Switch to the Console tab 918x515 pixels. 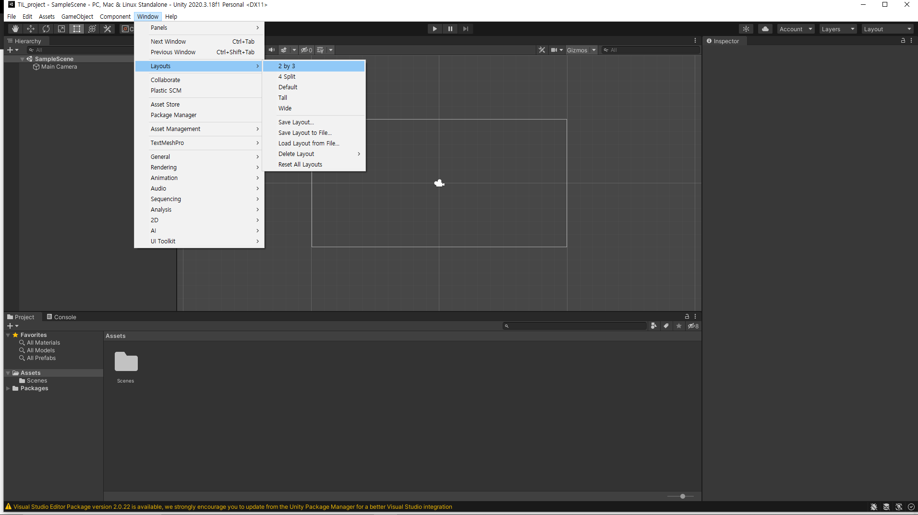pos(61,317)
